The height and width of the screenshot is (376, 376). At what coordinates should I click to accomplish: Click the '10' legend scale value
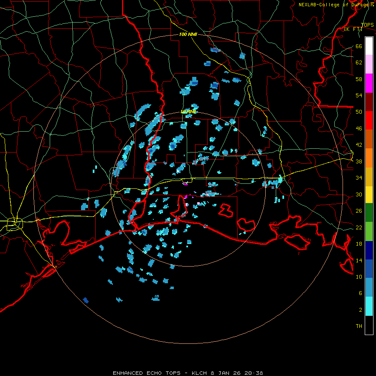coord(359,277)
